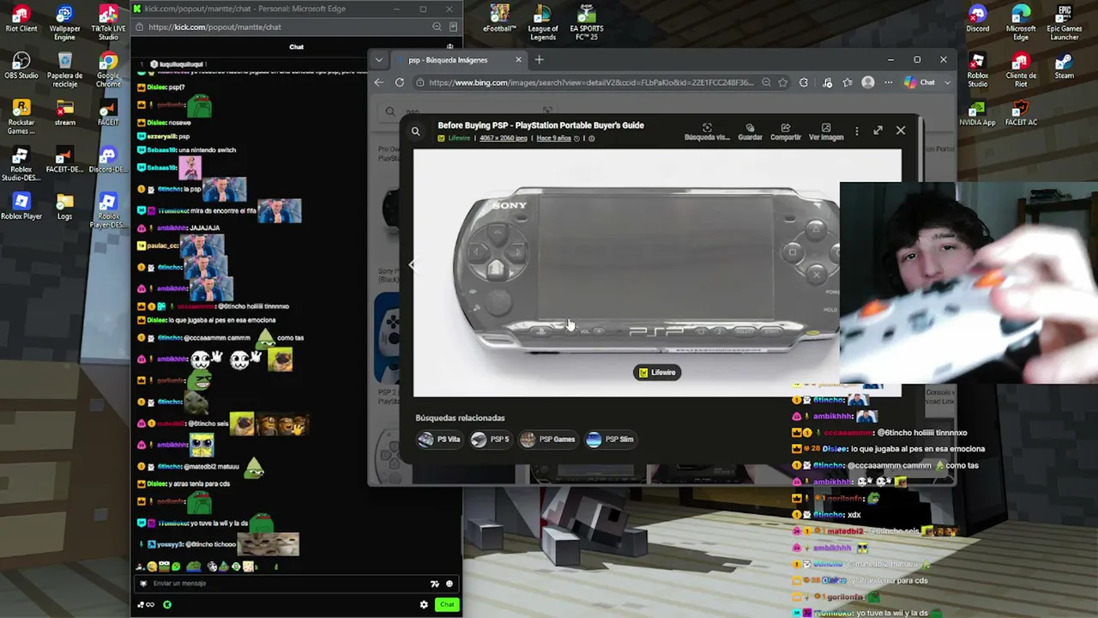1098x618 pixels.
Task: Launch Wallpaper Engine from the desktop
Action: [x=64, y=23]
